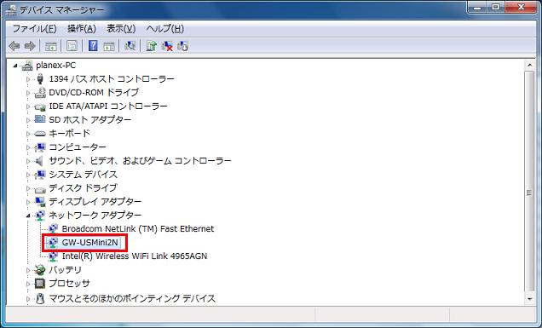
Task: Open the Help toolbar icon
Action: (93, 46)
